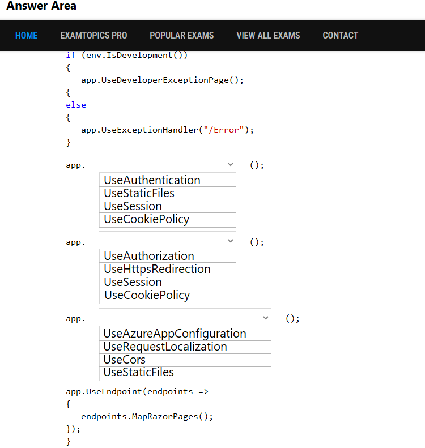Select UseHttpsRedirection option
425x448 pixels.
point(167,269)
